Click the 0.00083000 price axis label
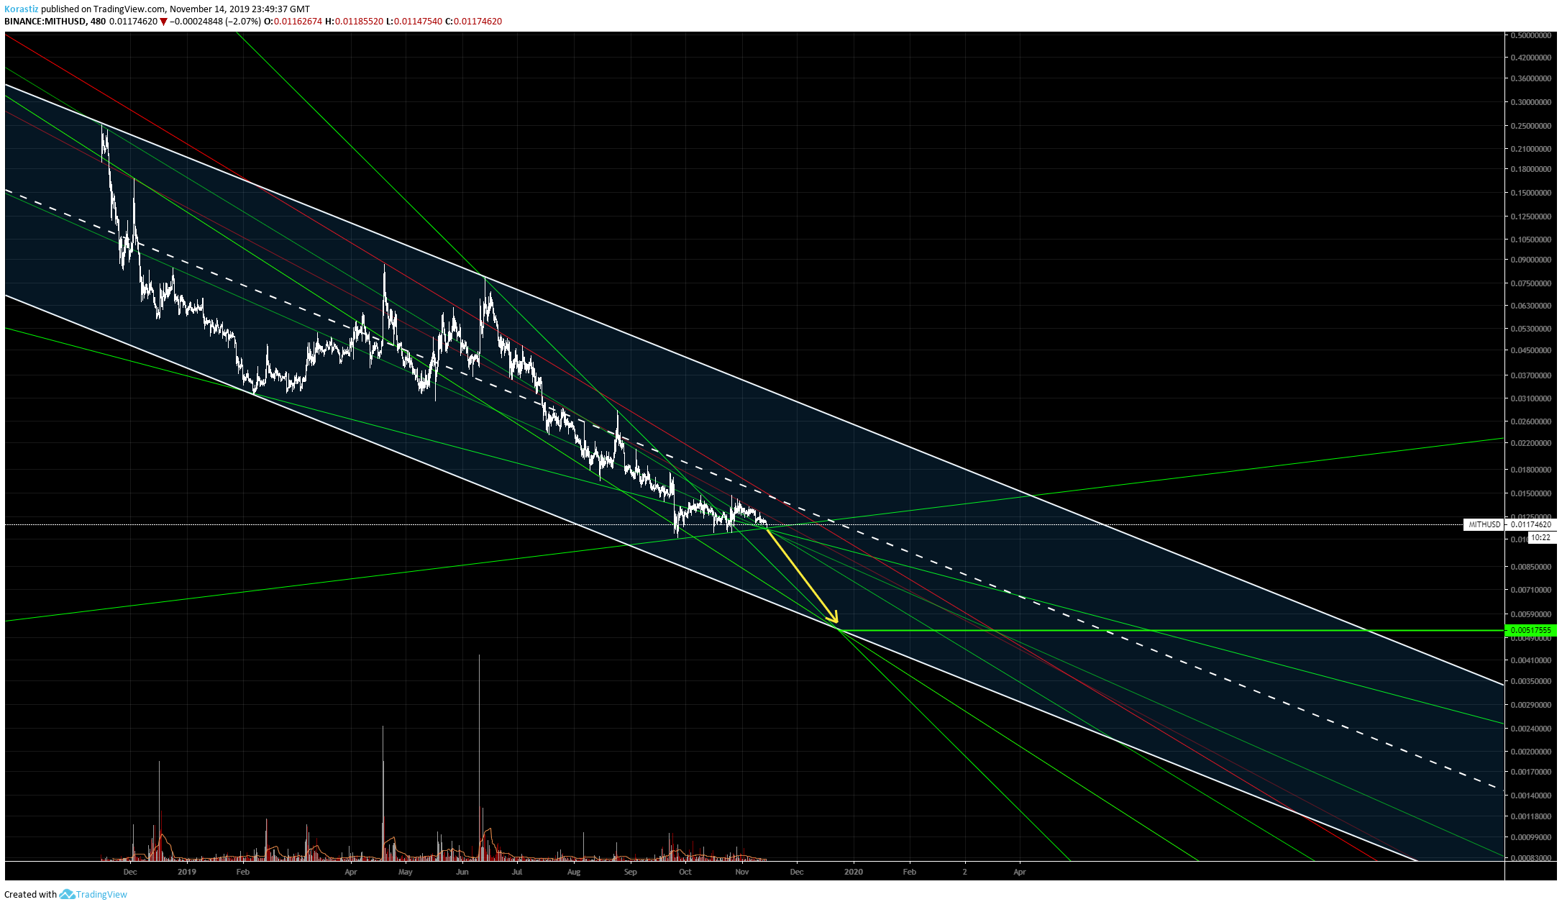This screenshot has height=907, width=1562. 1531,859
